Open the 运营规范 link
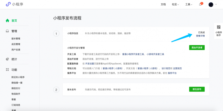The width and height of the screenshot is (223, 111). pyautogui.click(x=177, y=68)
